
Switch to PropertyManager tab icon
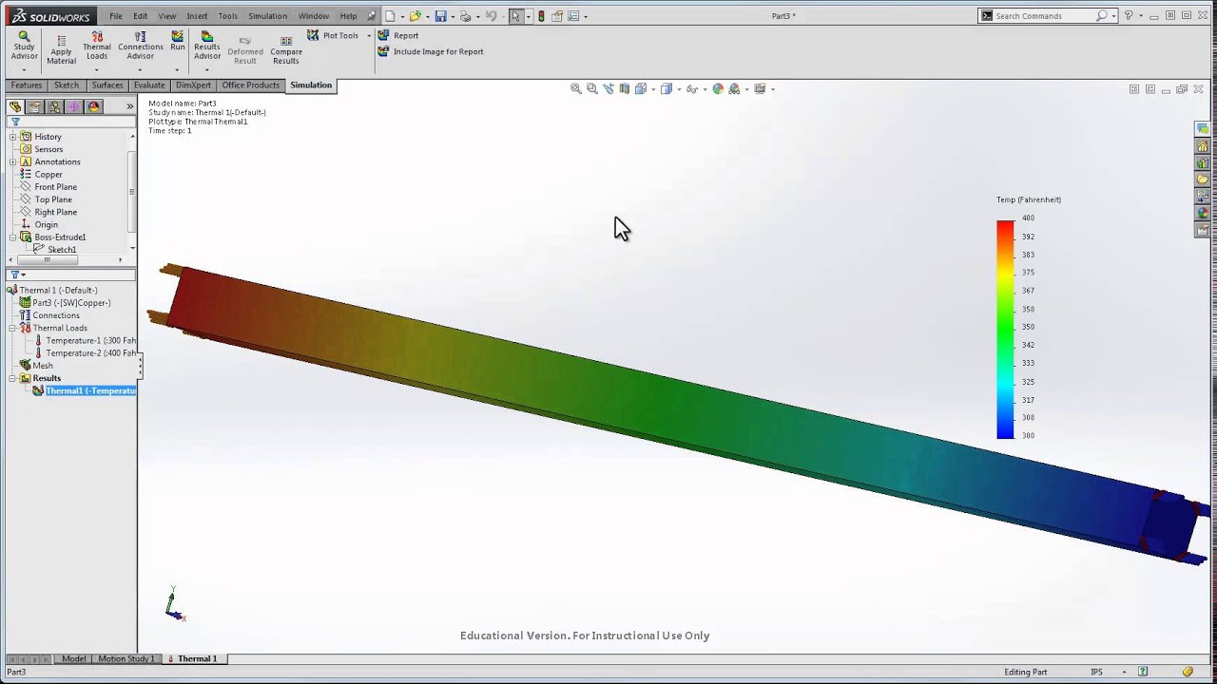(35, 106)
